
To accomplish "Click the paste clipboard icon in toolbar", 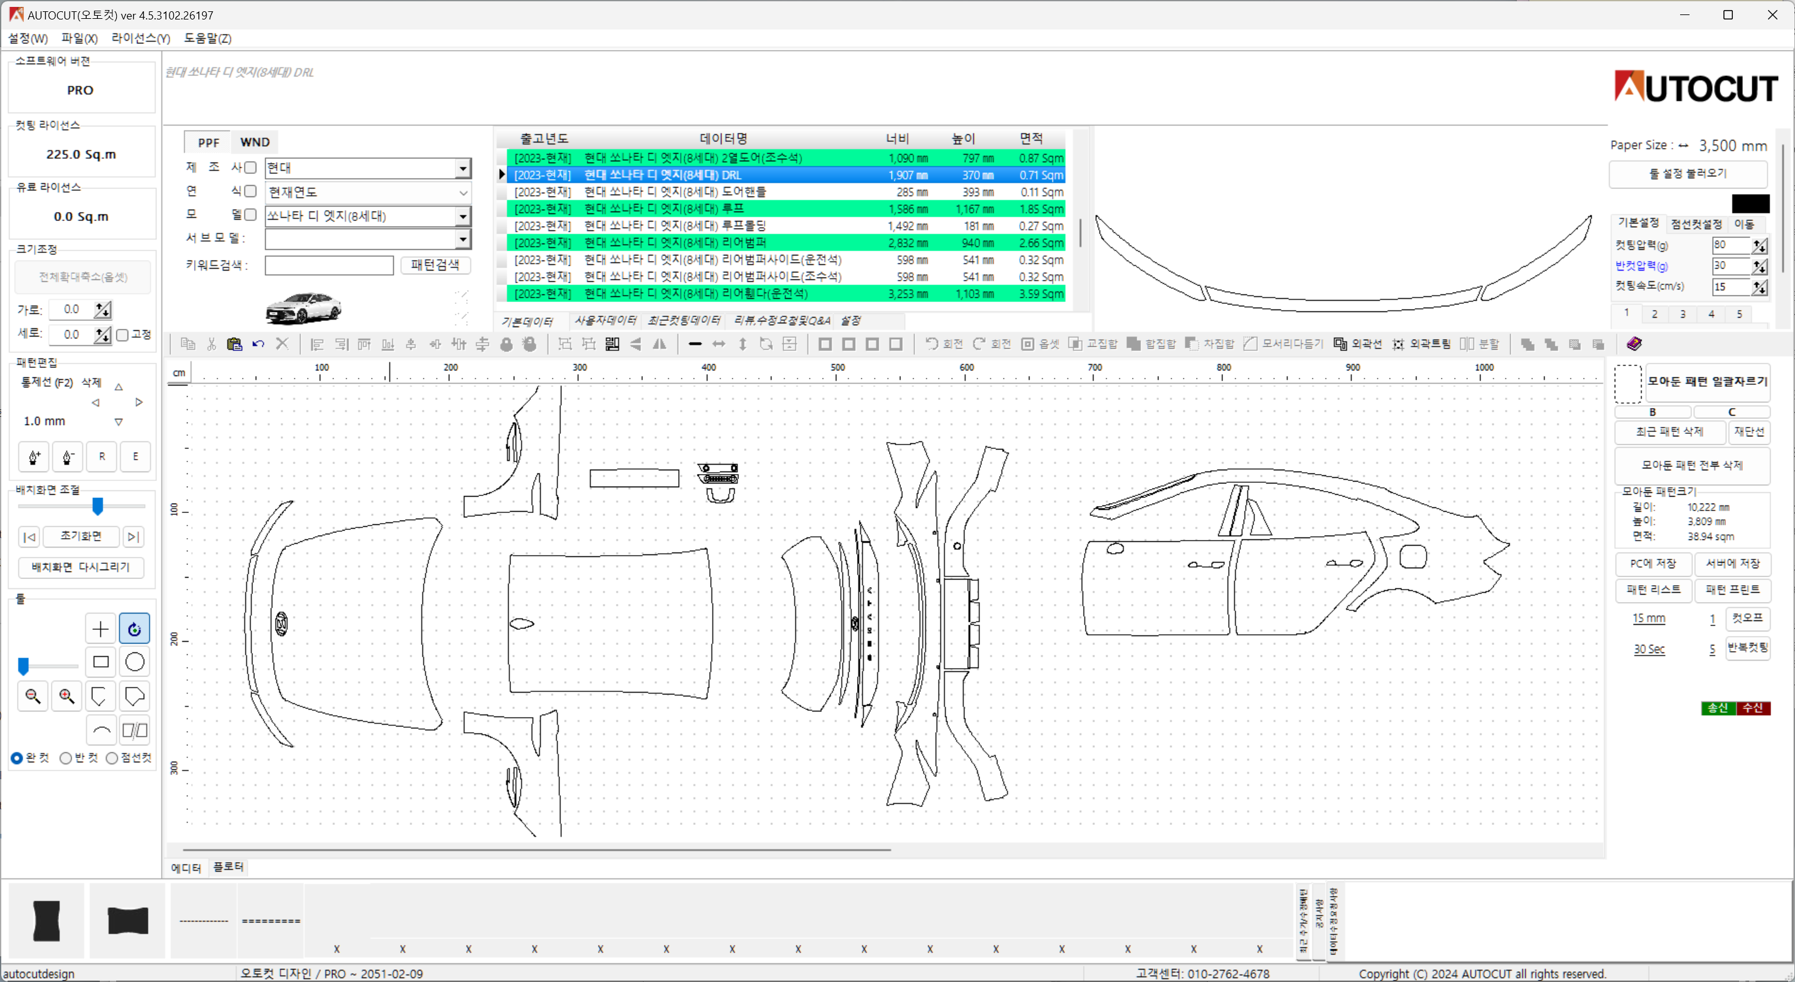I will coord(234,343).
